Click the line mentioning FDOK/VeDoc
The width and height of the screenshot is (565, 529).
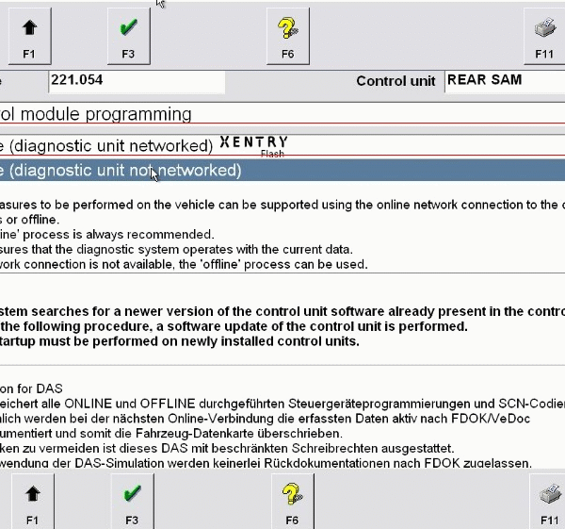266,419
